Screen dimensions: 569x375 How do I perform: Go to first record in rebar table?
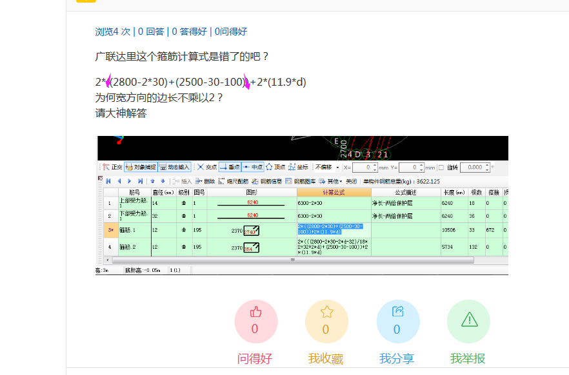(x=108, y=181)
